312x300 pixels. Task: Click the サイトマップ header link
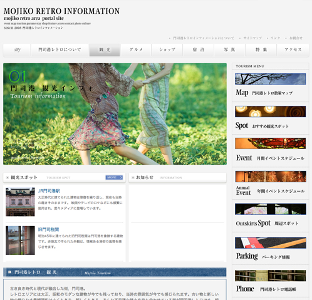252,38
